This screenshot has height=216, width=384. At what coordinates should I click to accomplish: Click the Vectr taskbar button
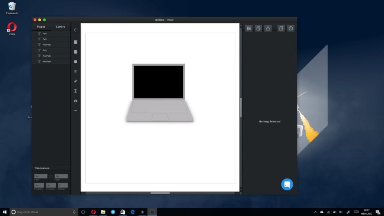(152, 212)
